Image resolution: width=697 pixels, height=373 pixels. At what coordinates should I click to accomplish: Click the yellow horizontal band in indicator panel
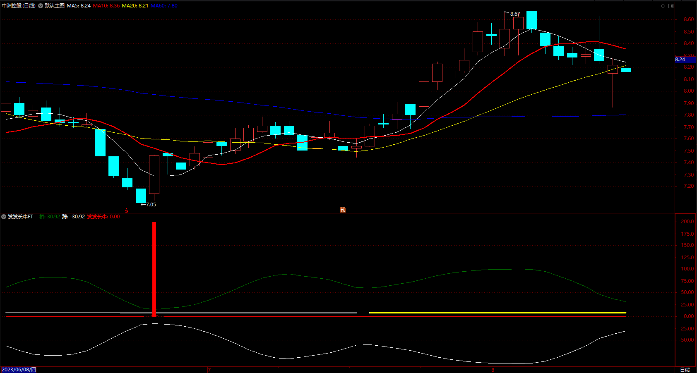pyautogui.click(x=497, y=313)
